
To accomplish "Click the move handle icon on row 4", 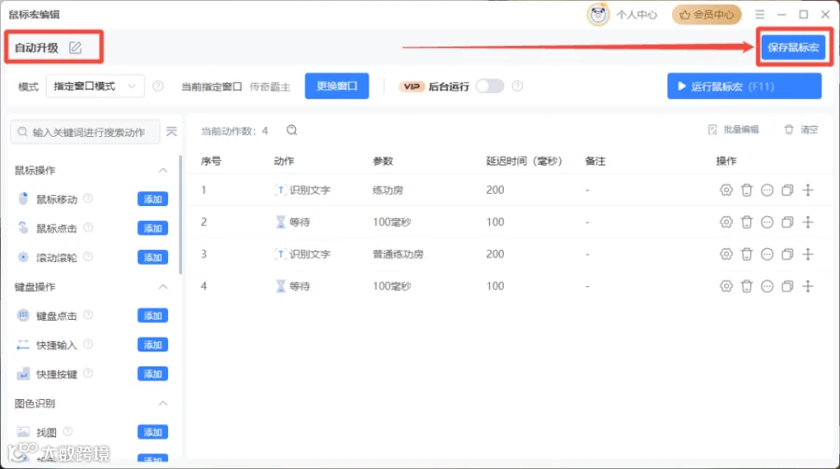I will (808, 286).
